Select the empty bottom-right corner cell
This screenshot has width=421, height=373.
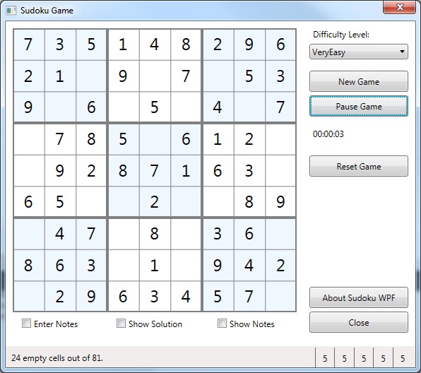click(280, 296)
